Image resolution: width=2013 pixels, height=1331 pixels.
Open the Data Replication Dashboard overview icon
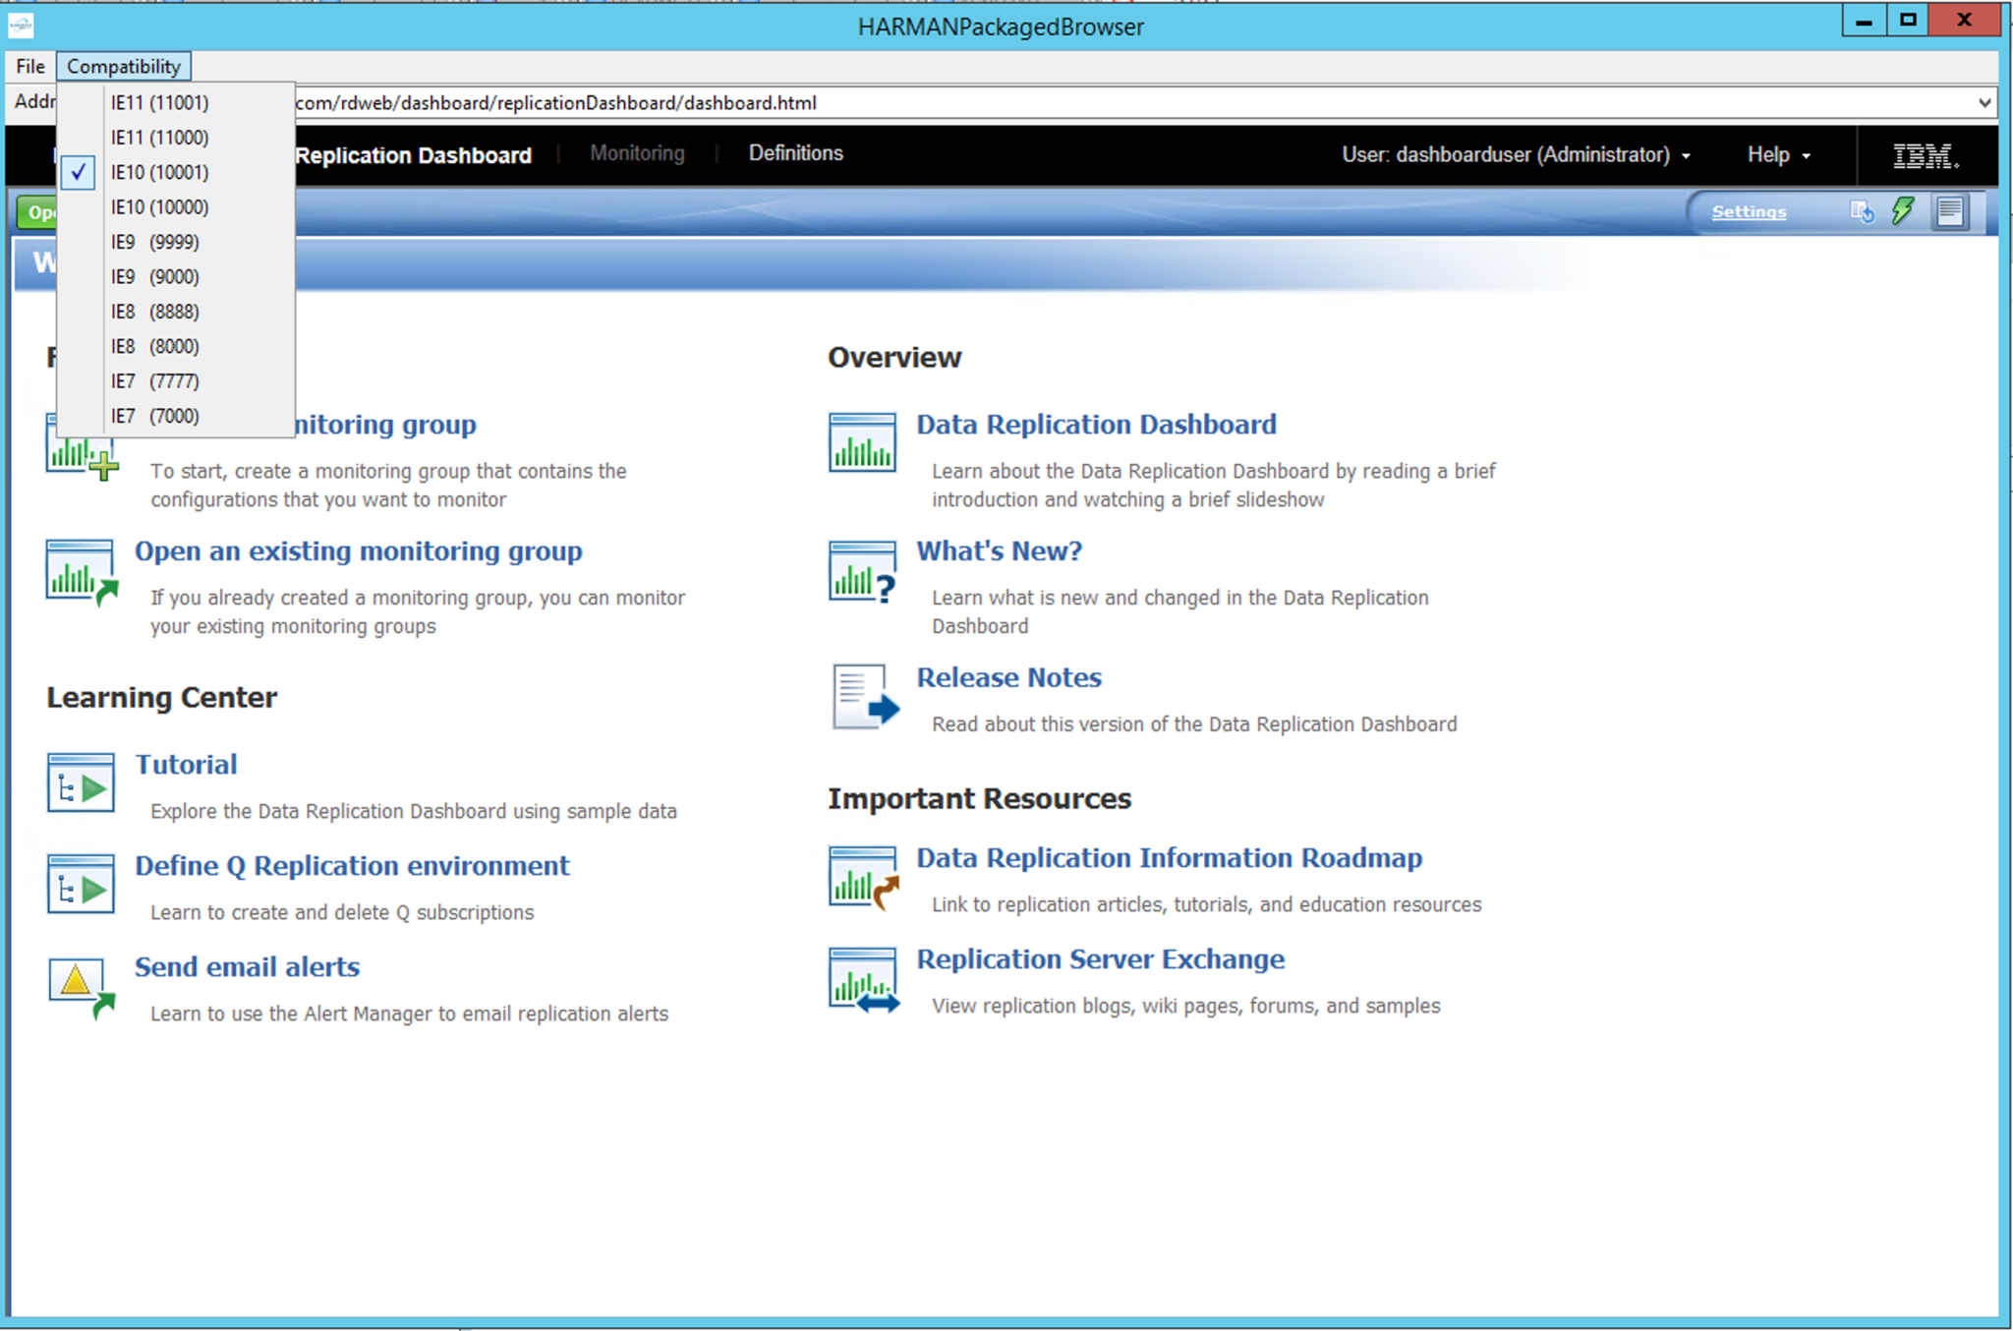click(862, 443)
